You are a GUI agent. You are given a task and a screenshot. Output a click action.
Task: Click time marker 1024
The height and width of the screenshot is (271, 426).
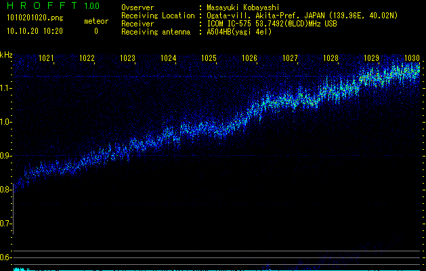[169, 58]
